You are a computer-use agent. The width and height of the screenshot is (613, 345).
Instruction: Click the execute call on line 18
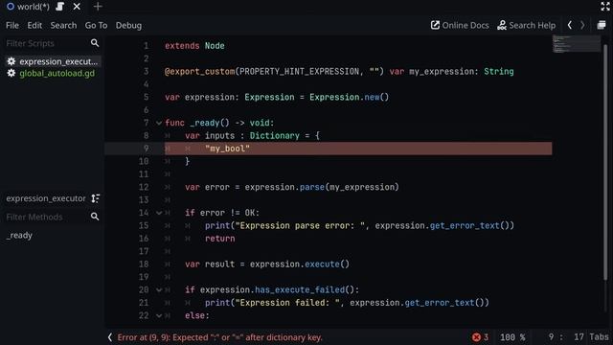click(322, 264)
